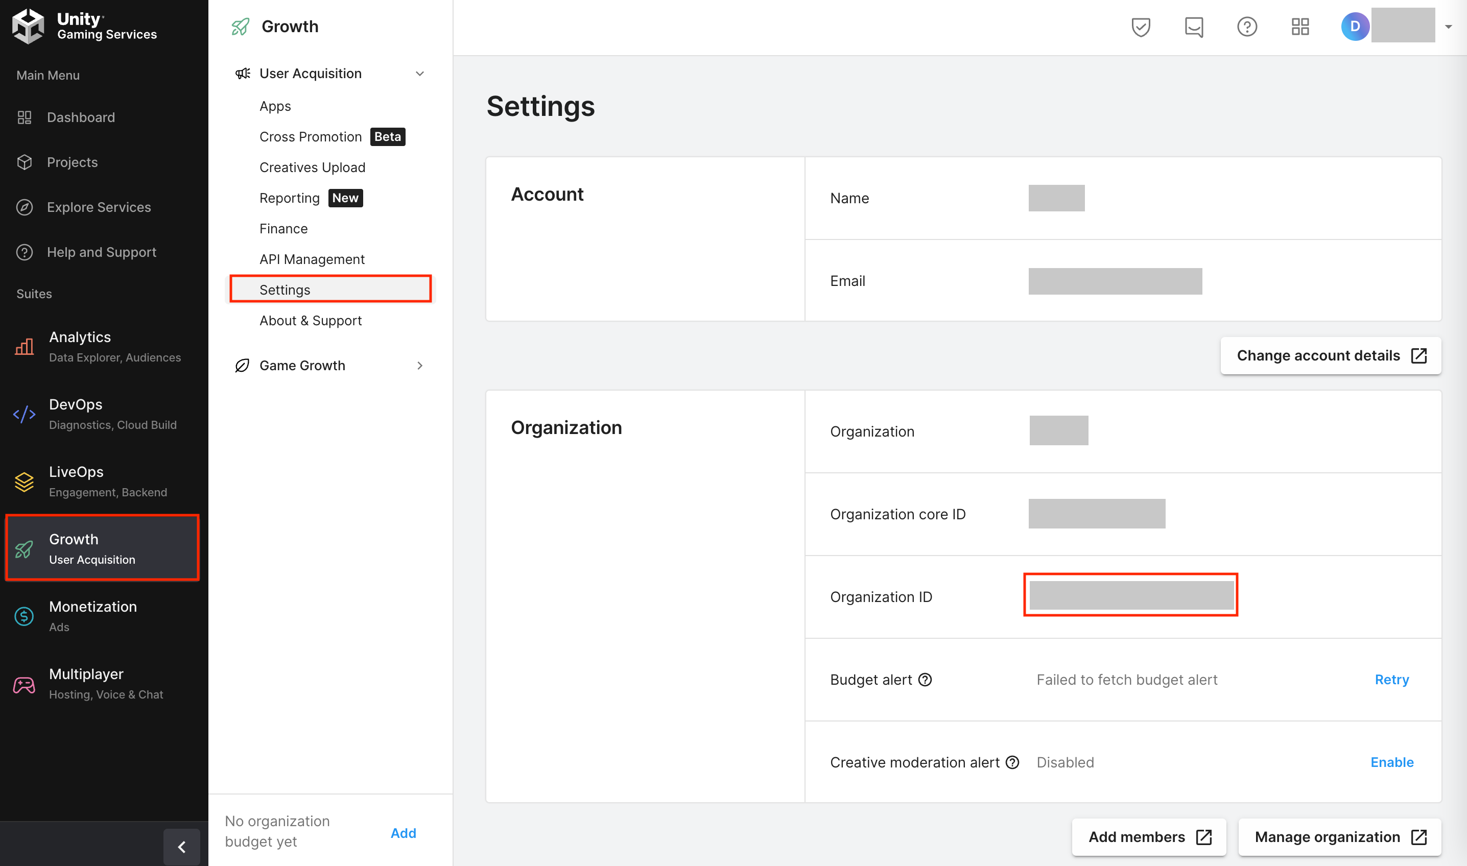Click the redacted Organization core ID value

coord(1097,514)
